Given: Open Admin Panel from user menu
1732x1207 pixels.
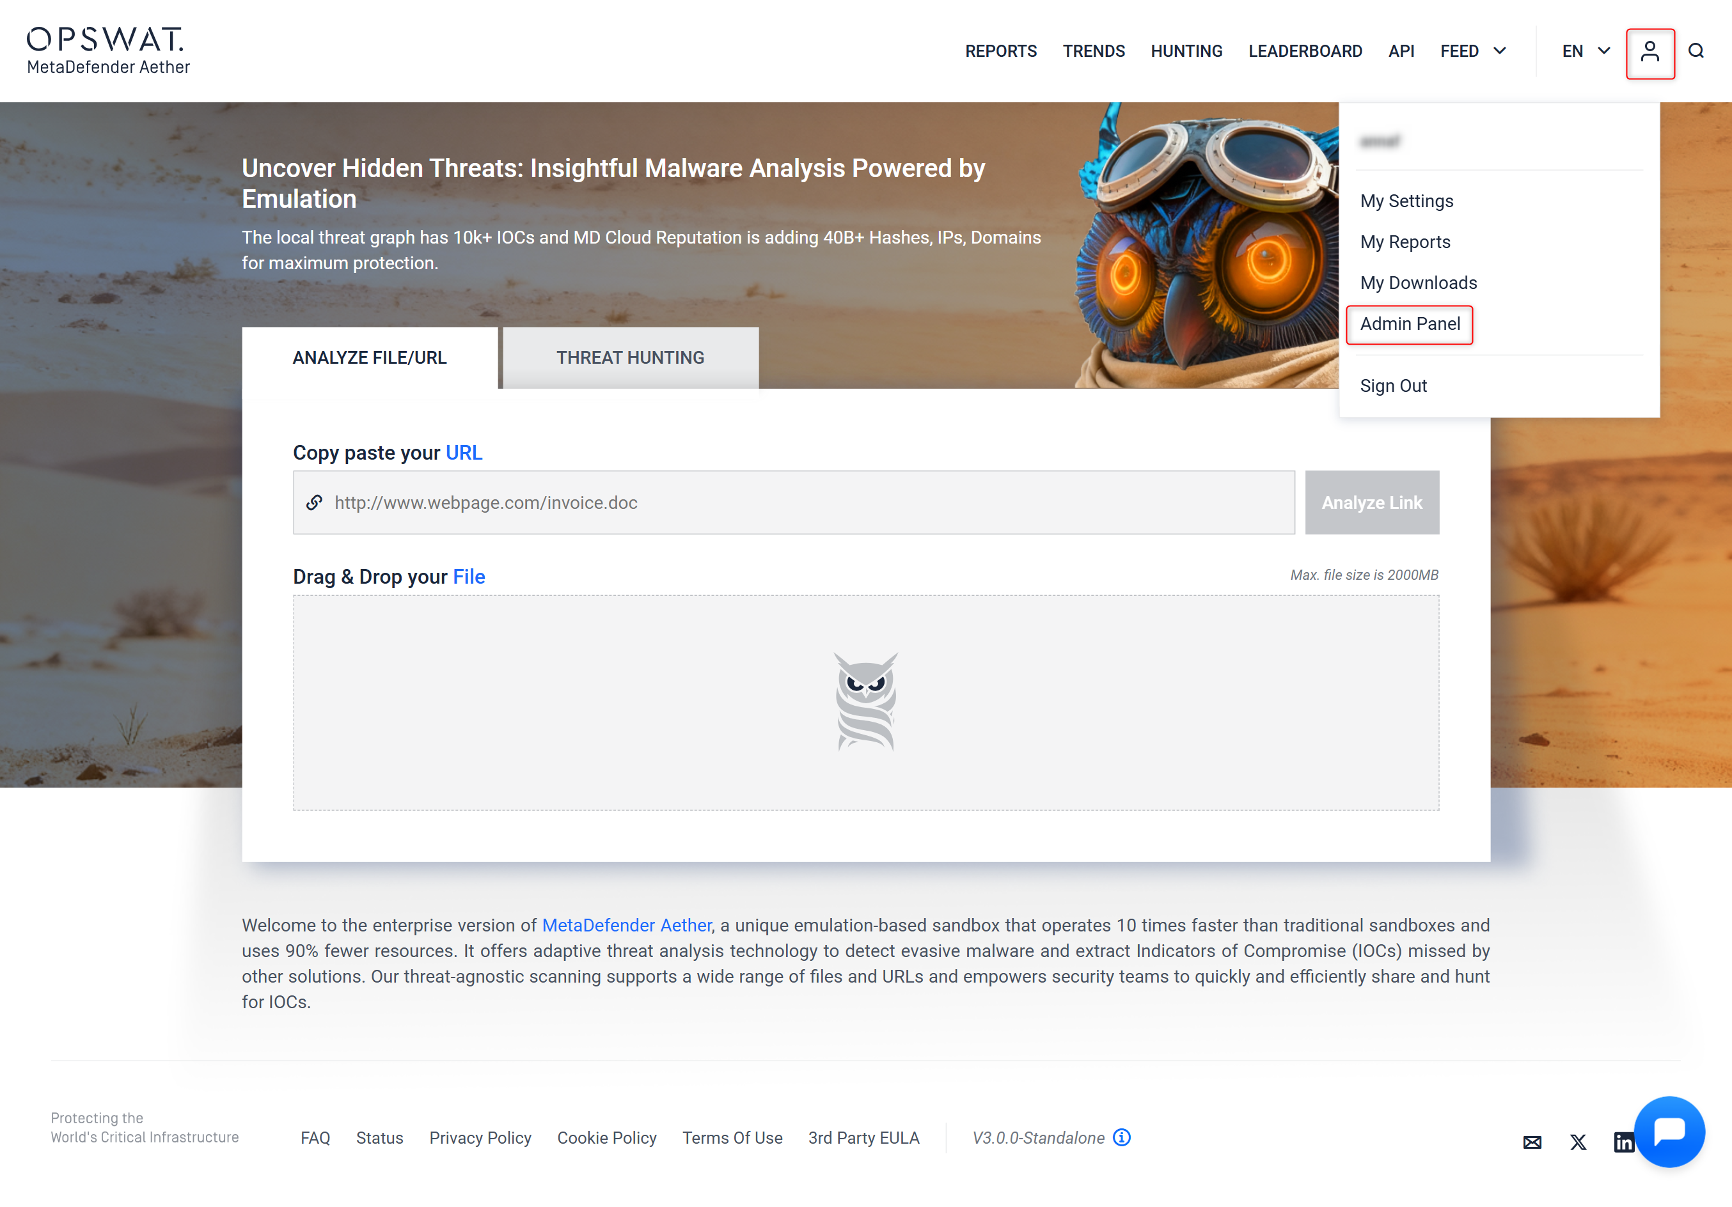Looking at the screenshot, I should [1410, 324].
